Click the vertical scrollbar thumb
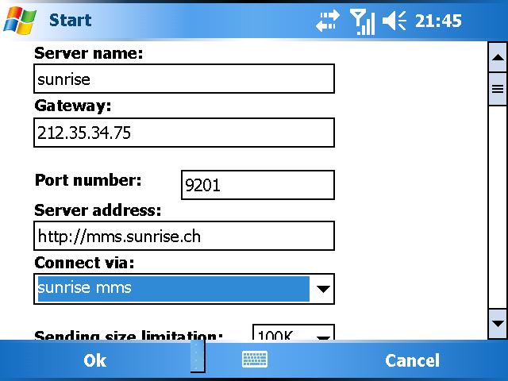Image resolution: width=508 pixels, height=381 pixels. (x=498, y=89)
